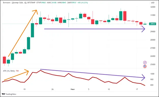Click the TradingView text link
The height and width of the screenshot is (97, 159).
pyautogui.click(x=11, y=94)
